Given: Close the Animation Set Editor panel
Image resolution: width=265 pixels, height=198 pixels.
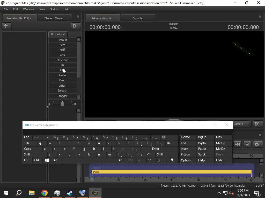Looking at the screenshot, I should pyautogui.click(x=78, y=17).
